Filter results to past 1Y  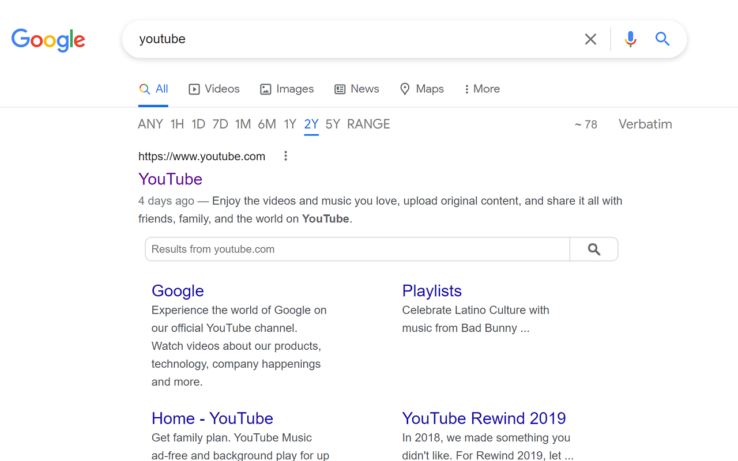[290, 124]
